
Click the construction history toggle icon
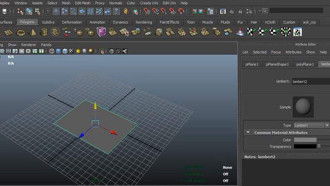pyautogui.click(x=210, y=11)
